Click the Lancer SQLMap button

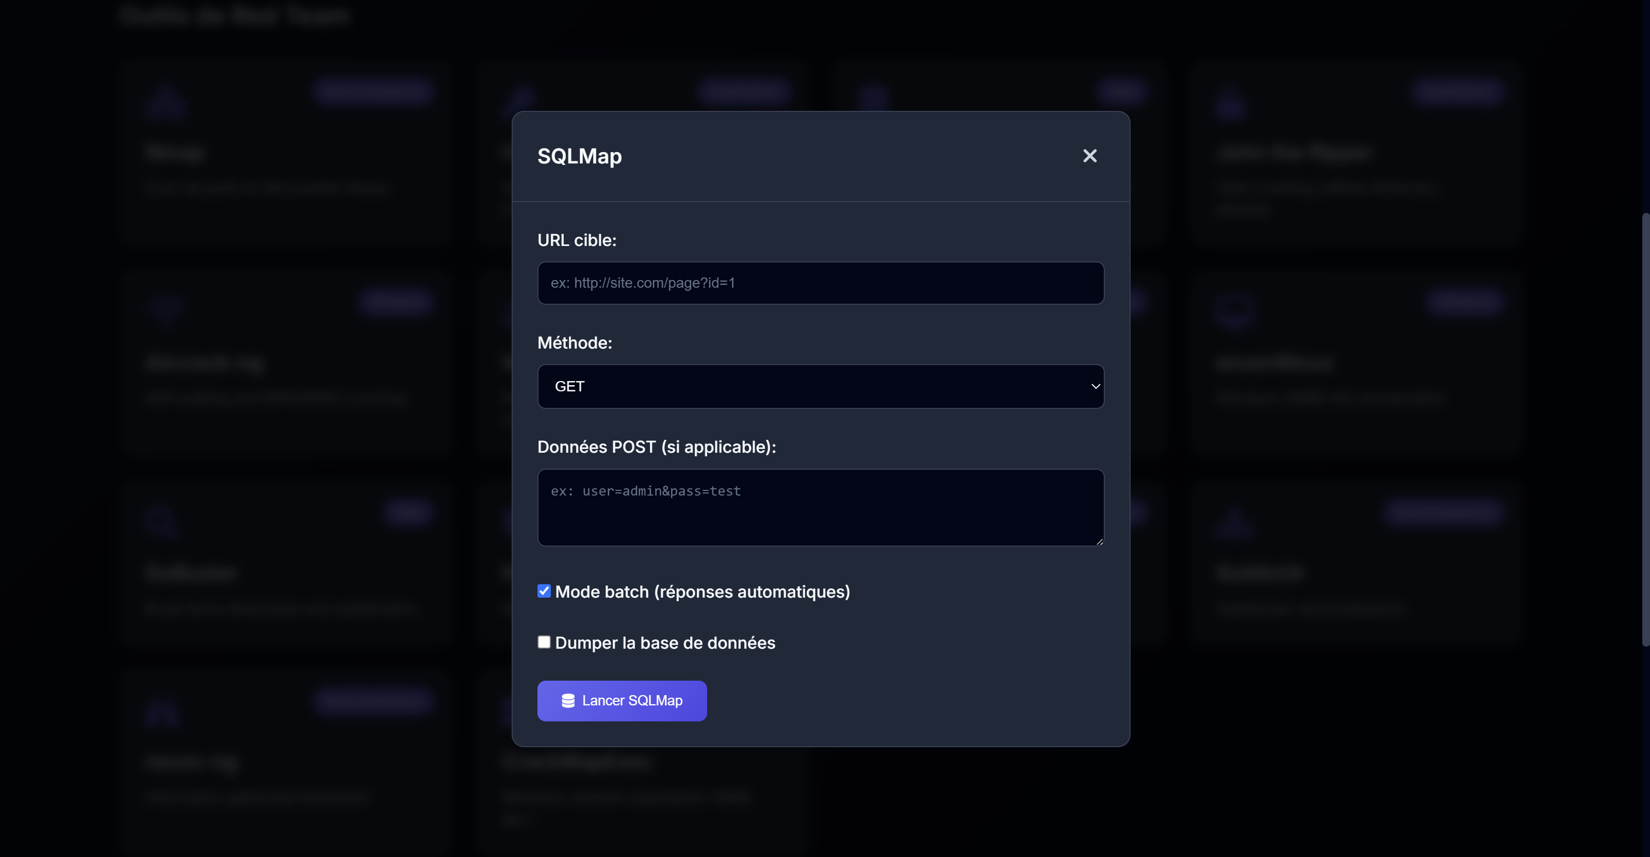point(622,701)
